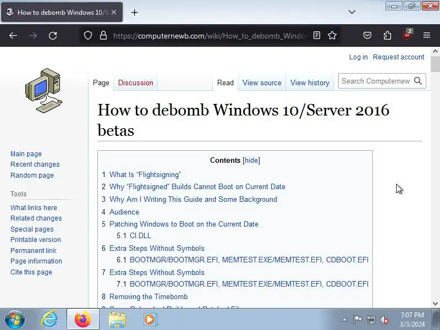Viewport: 440px width, 330px height.
Task: Jump to 'Why Am I Writing This Guide' section
Action: click(194, 199)
